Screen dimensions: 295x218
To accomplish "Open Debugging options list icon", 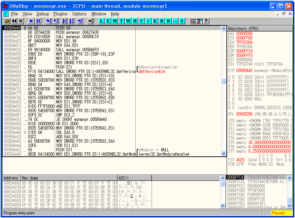I will point(193,21).
